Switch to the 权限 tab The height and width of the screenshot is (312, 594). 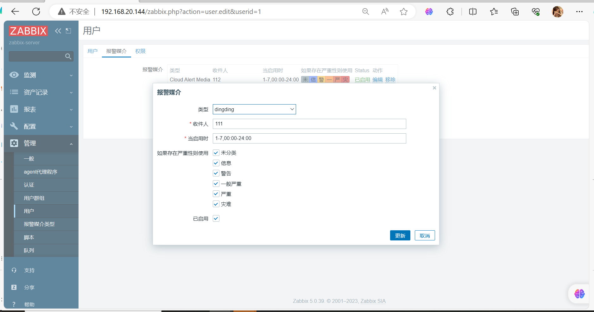coord(140,51)
